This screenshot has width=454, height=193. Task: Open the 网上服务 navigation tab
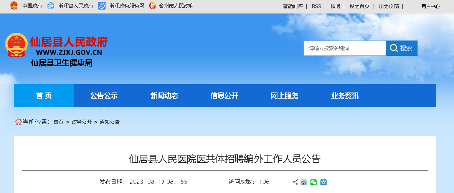pos(285,96)
